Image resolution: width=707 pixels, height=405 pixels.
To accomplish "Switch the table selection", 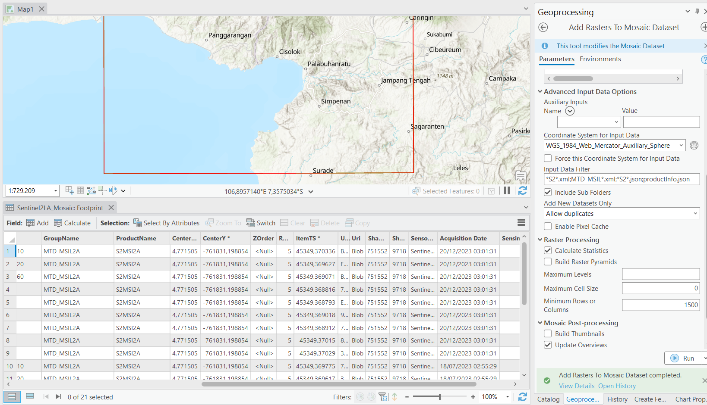I will (x=261, y=223).
